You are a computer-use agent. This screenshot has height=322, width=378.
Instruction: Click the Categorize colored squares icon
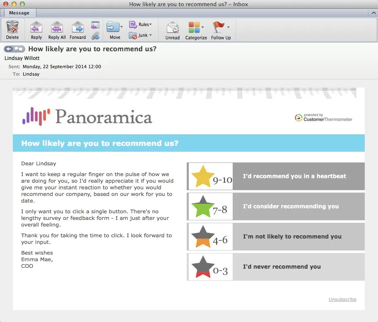194,27
